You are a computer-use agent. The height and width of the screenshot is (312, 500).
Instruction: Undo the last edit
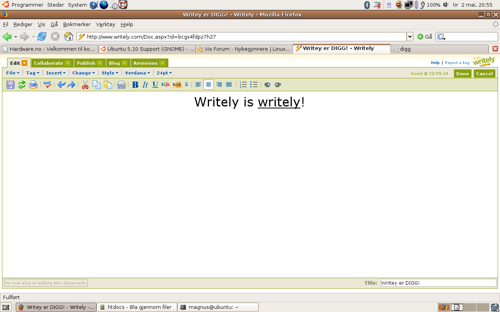61,85
